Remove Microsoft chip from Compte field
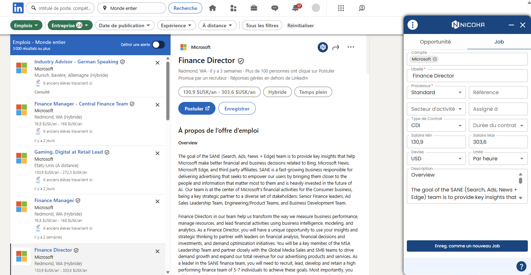531x275 pixels. (x=435, y=59)
